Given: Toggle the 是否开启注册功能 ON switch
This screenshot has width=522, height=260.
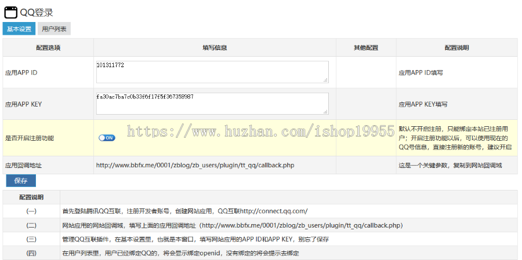Looking at the screenshot, I should [x=107, y=138].
